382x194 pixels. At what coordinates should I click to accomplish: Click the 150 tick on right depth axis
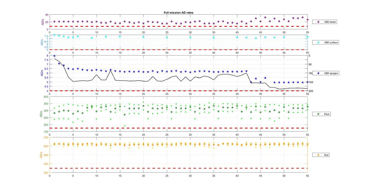[x=310, y=82]
